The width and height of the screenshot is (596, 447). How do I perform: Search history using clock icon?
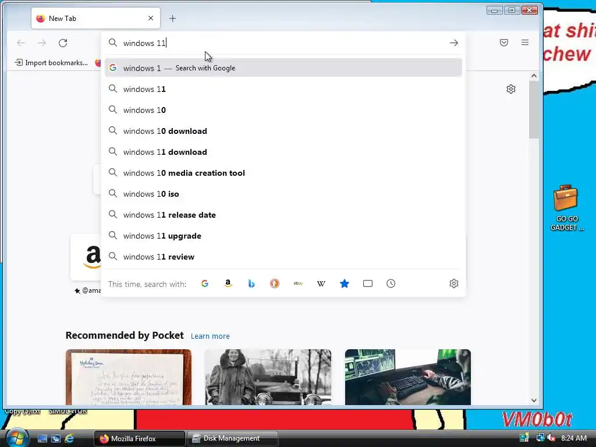[391, 283]
